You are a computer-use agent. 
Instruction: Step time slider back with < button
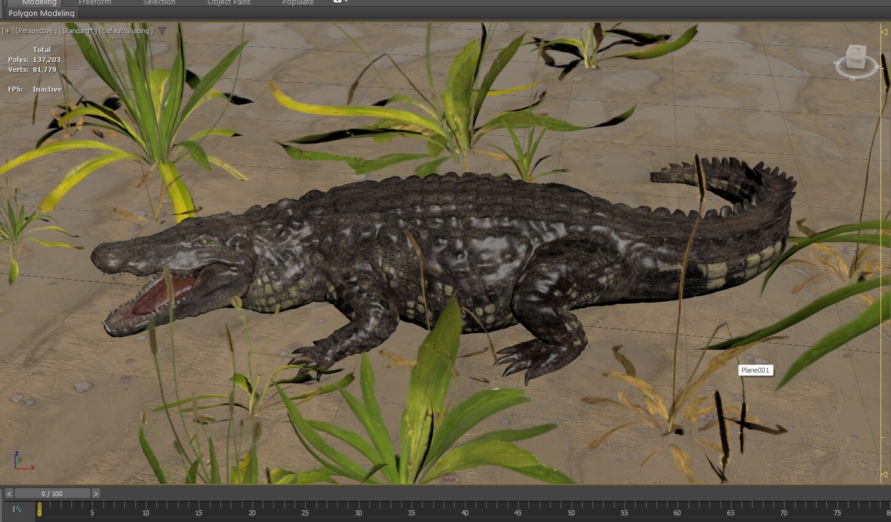(x=9, y=494)
